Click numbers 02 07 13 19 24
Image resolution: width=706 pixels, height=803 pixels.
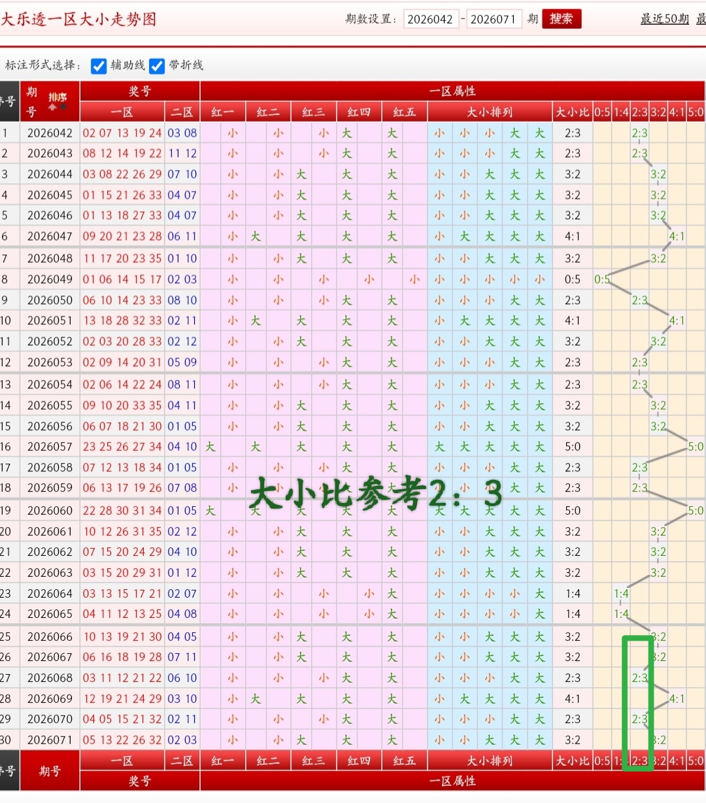coord(122,133)
